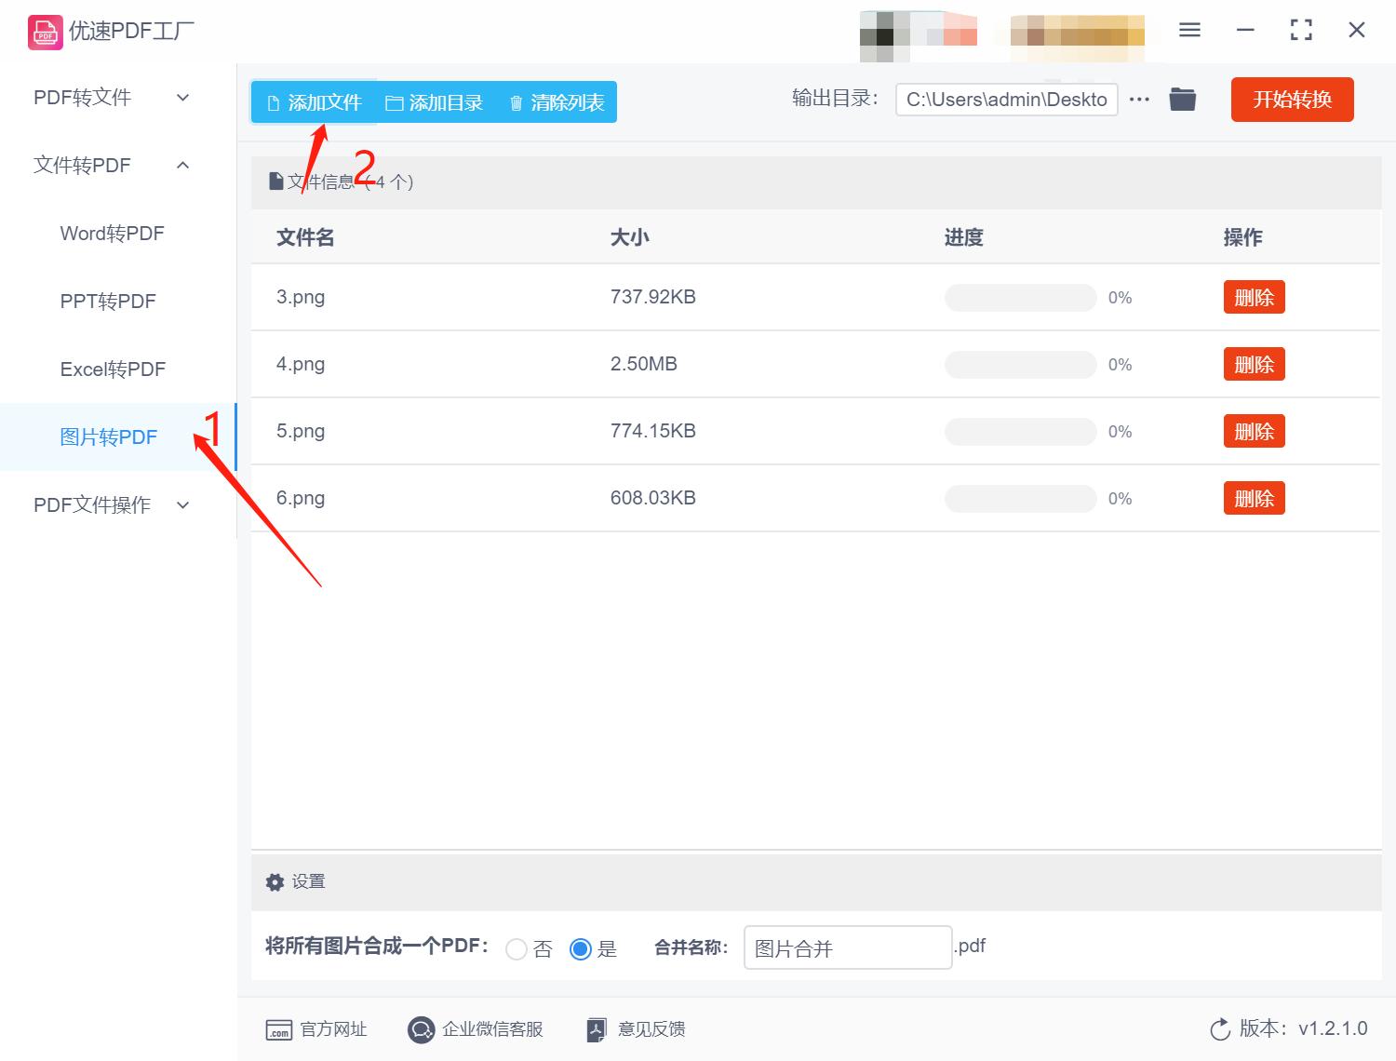Click the 意见反馈 feedback icon

click(x=596, y=1029)
